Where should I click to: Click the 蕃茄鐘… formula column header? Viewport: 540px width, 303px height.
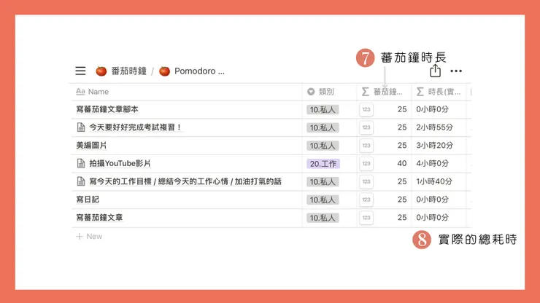pos(382,92)
